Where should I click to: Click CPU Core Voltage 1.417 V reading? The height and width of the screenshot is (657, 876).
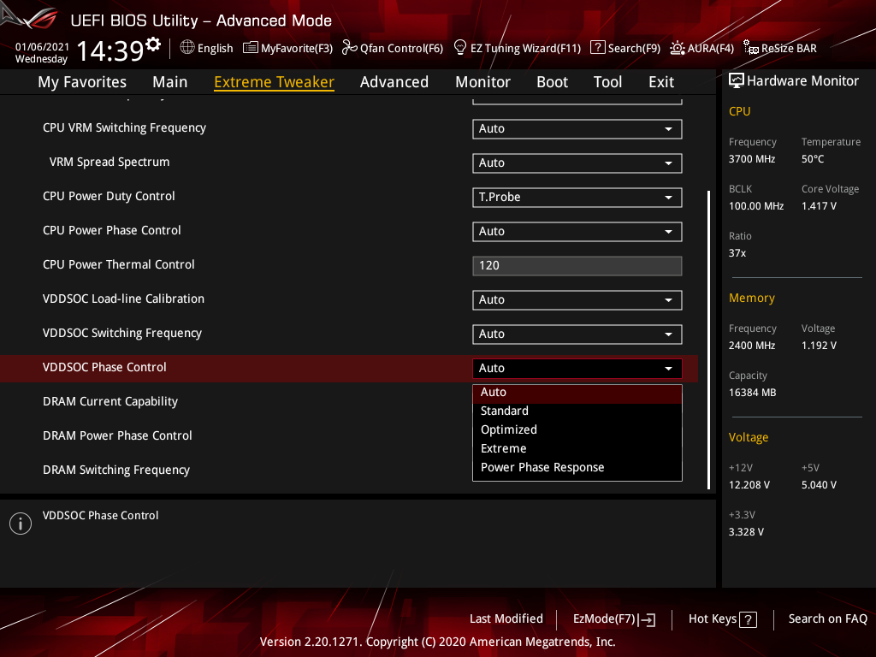pyautogui.click(x=819, y=206)
